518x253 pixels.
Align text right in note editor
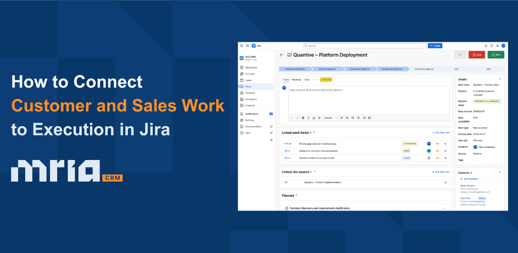(353, 117)
